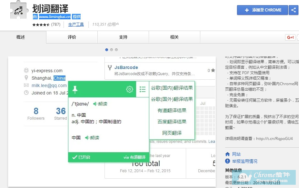This screenshot has width=299, height=188.
Task: Click via 有道翻译 source label
Action: 135,157
